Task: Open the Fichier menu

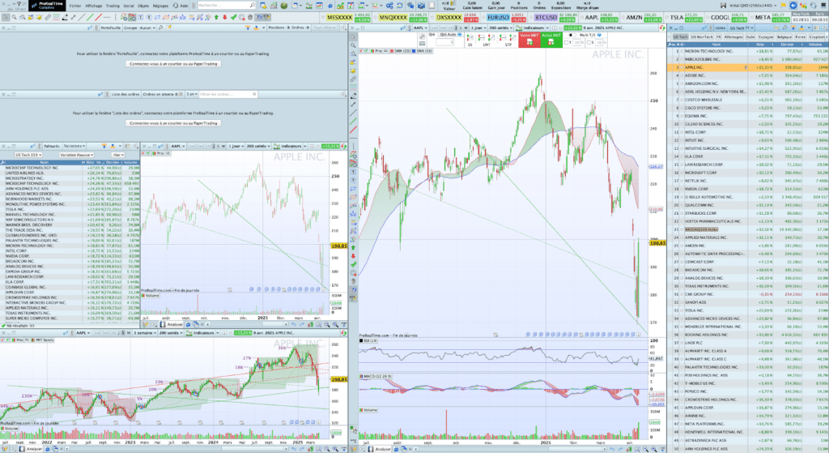Action: (75, 6)
